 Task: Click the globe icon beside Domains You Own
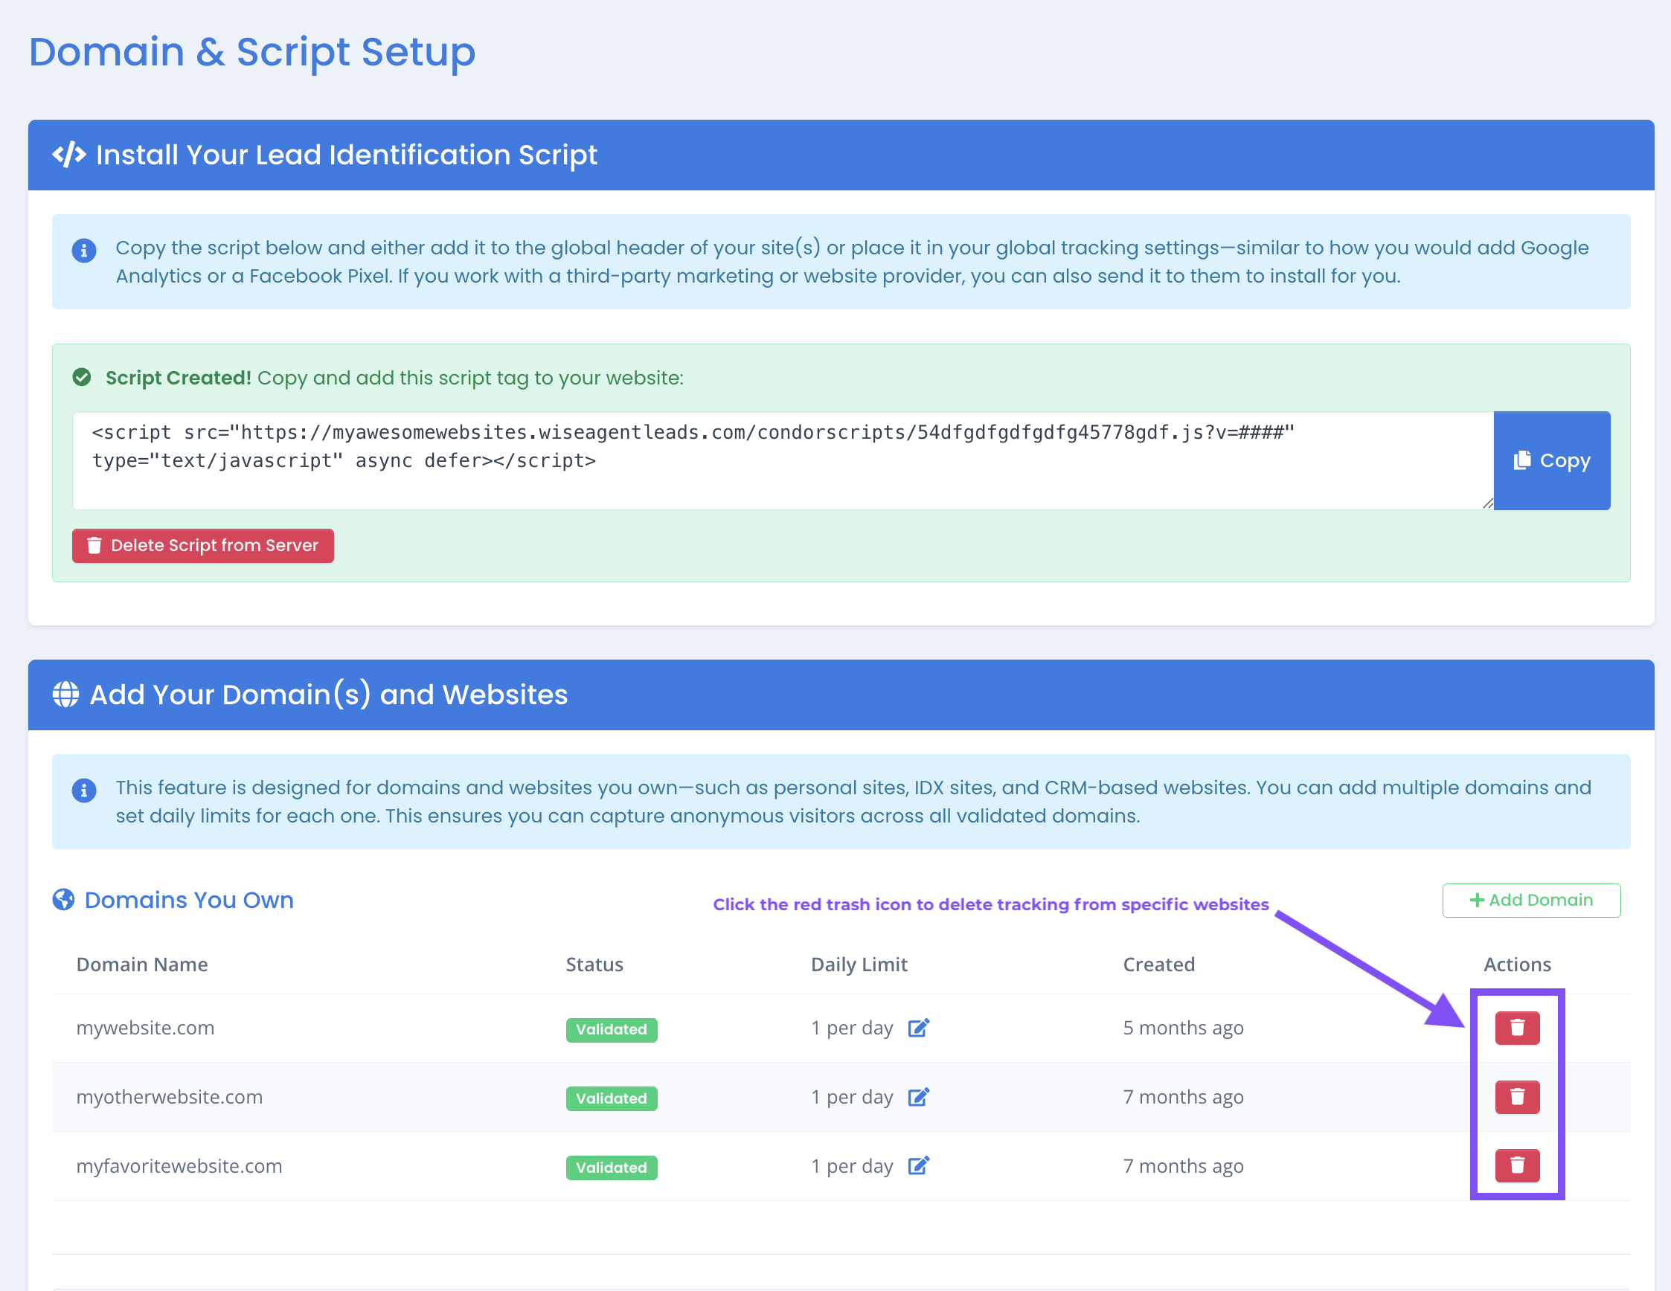click(x=63, y=899)
